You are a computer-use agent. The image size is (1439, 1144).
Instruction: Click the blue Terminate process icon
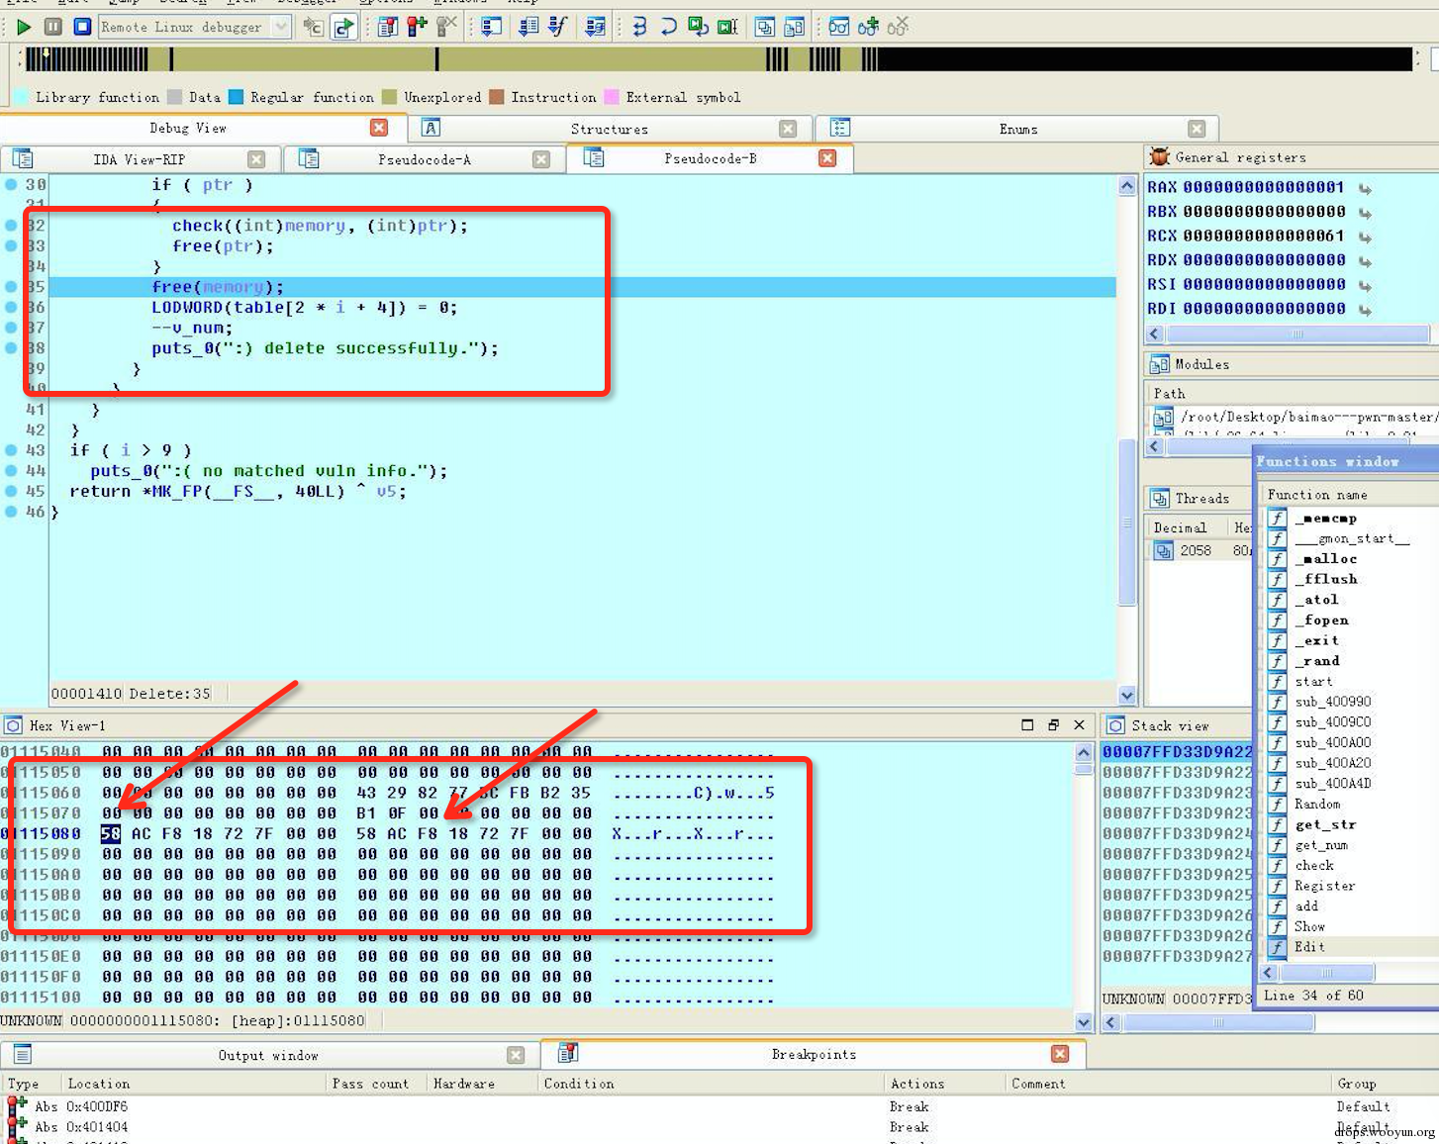[83, 27]
